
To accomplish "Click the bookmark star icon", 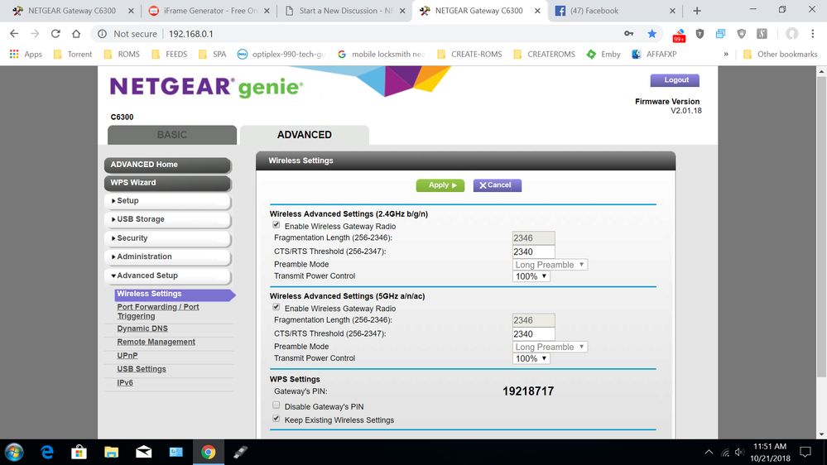I will coord(652,34).
